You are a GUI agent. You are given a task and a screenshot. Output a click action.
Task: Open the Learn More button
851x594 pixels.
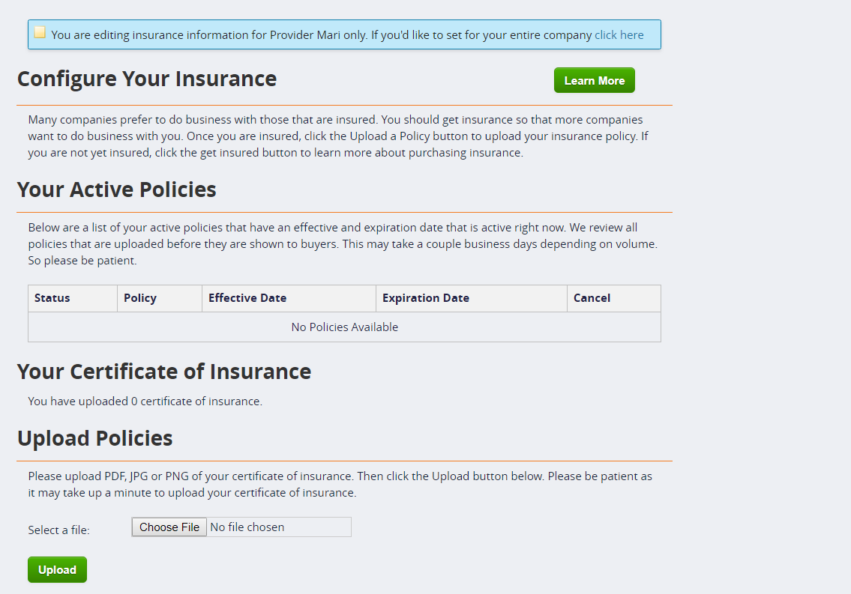click(595, 80)
